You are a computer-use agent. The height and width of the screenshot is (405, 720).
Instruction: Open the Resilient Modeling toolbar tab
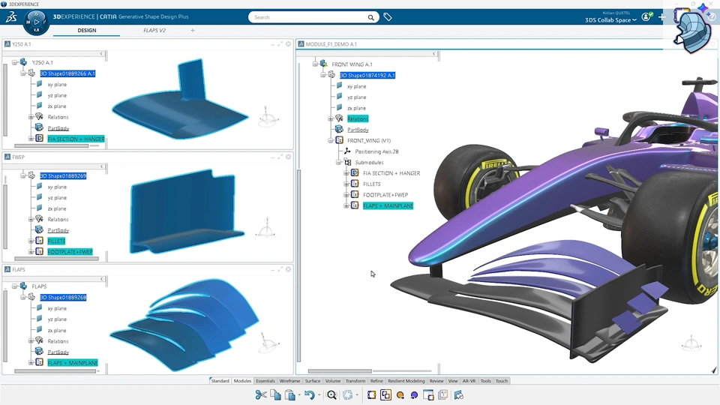(406, 381)
